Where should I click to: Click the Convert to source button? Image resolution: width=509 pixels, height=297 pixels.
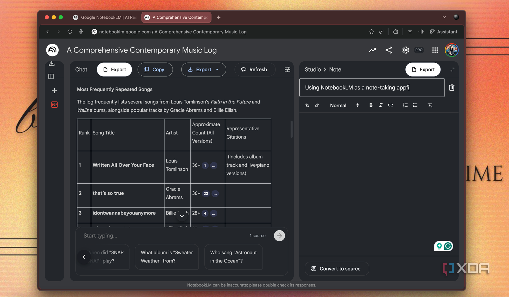coord(337,269)
